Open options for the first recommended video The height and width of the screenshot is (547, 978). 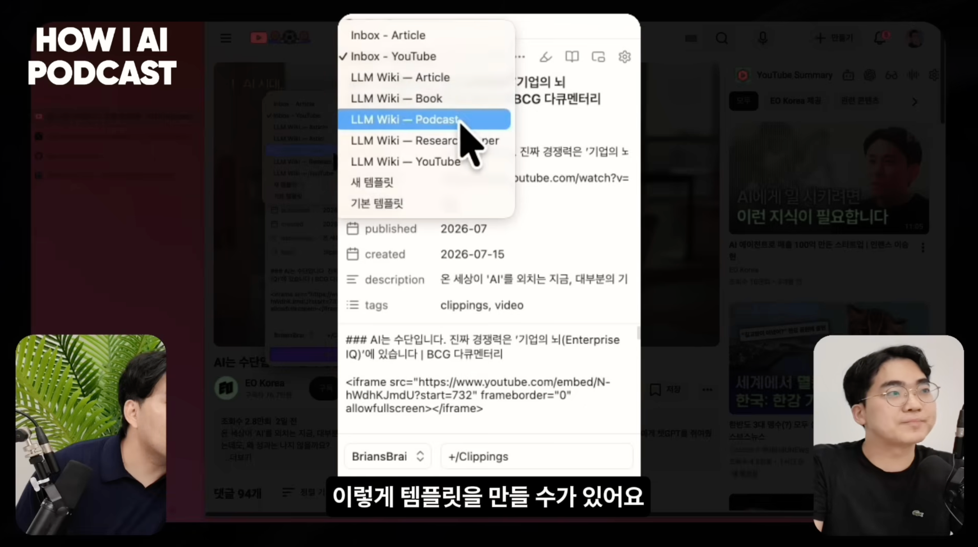pos(923,247)
